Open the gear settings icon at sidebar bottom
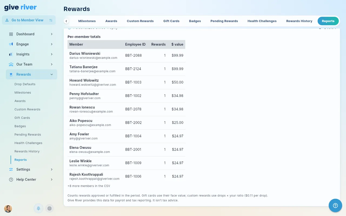The width and height of the screenshot is (346, 216). tap(49, 208)
